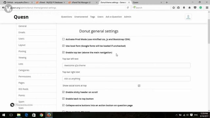Open Windows Store from taskbar

pyautogui.click(x=34, y=115)
